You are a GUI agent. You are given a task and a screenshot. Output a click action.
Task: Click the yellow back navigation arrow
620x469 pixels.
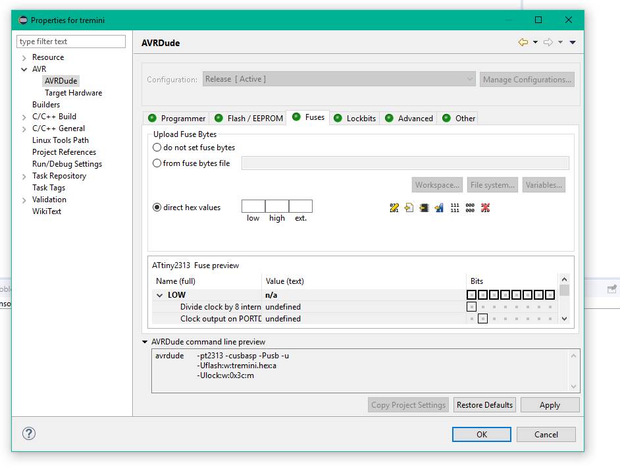click(523, 42)
